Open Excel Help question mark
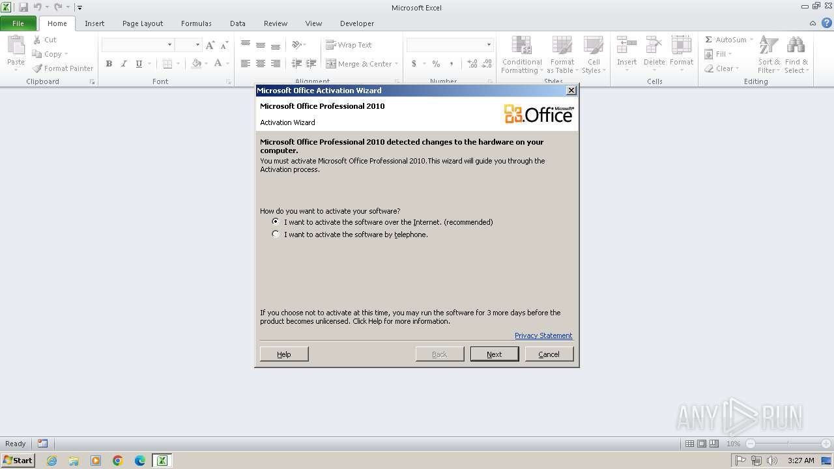This screenshot has width=834, height=469. click(x=827, y=23)
